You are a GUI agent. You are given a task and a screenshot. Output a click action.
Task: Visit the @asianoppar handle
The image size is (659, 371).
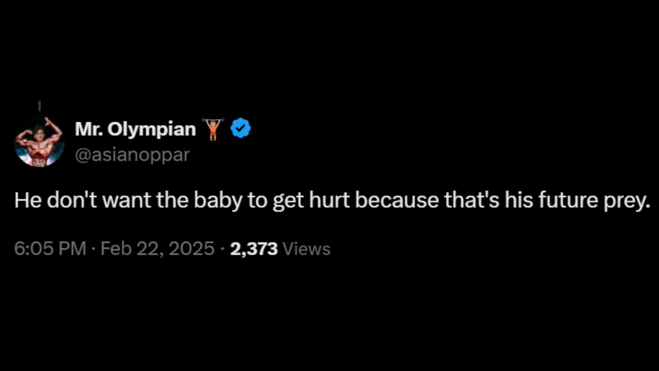[132, 155]
